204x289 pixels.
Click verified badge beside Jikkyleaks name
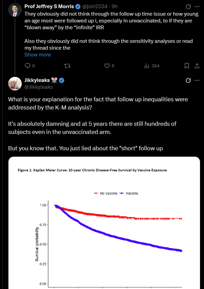coord(62,81)
